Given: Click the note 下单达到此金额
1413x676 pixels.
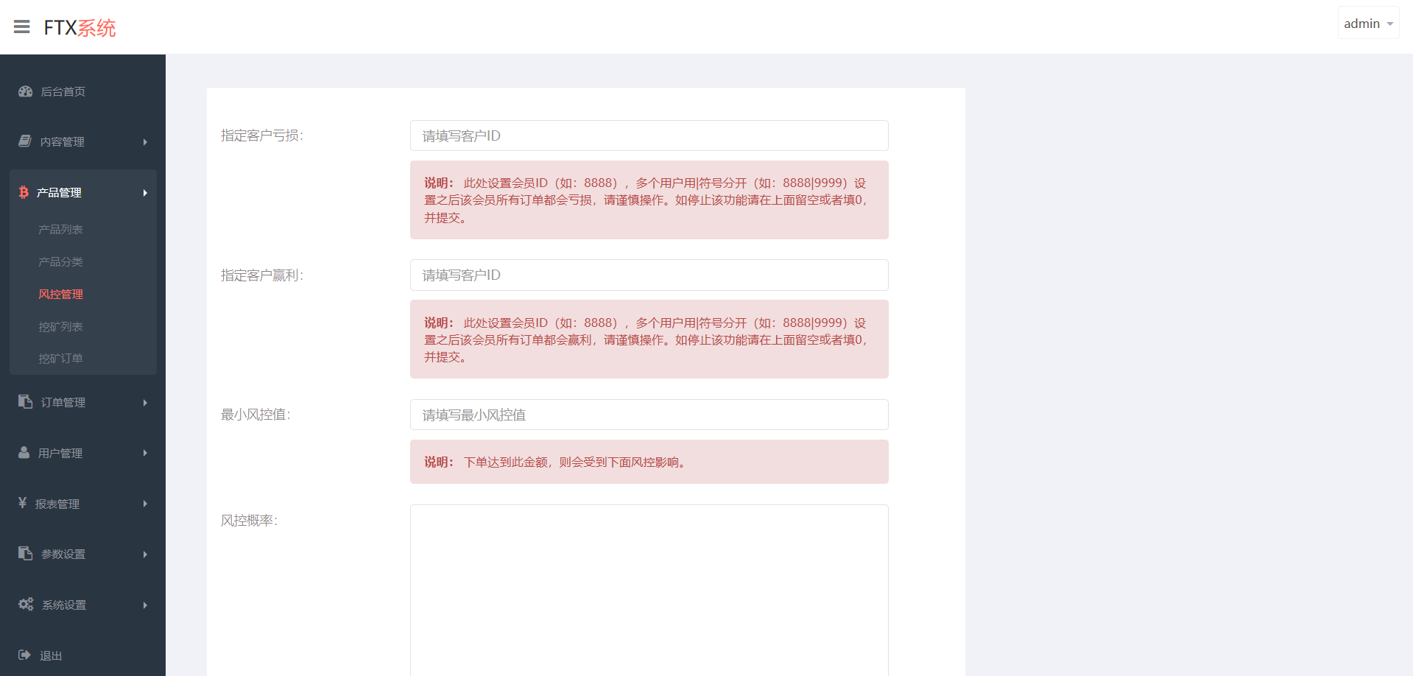Looking at the screenshot, I should pos(649,462).
